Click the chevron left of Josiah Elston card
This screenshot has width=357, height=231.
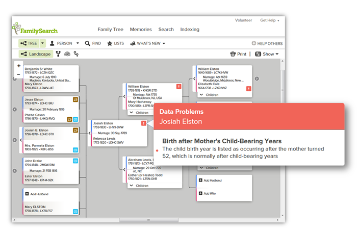(89, 133)
